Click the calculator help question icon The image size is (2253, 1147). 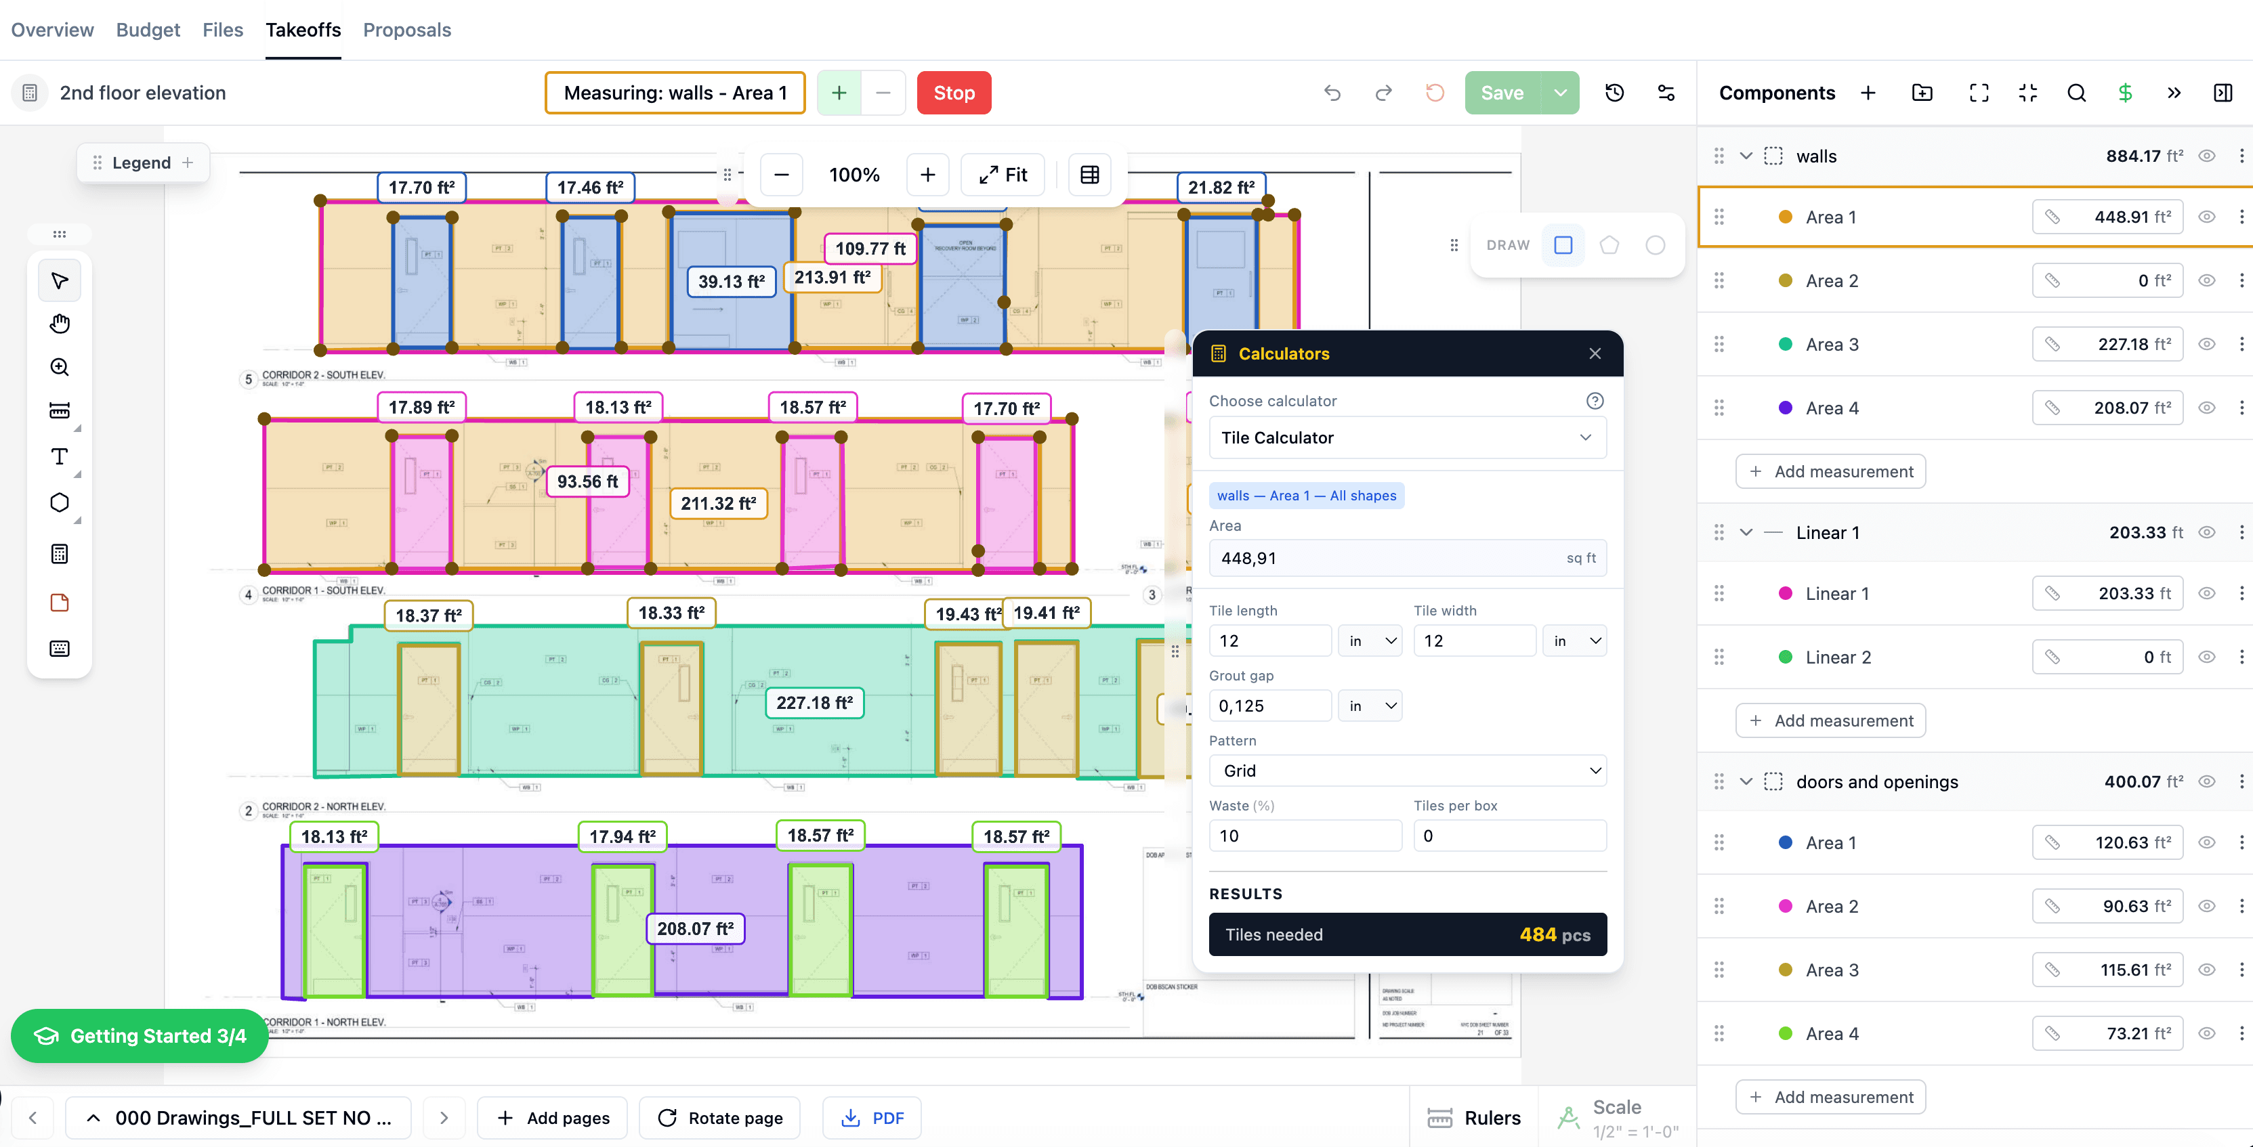1595,402
